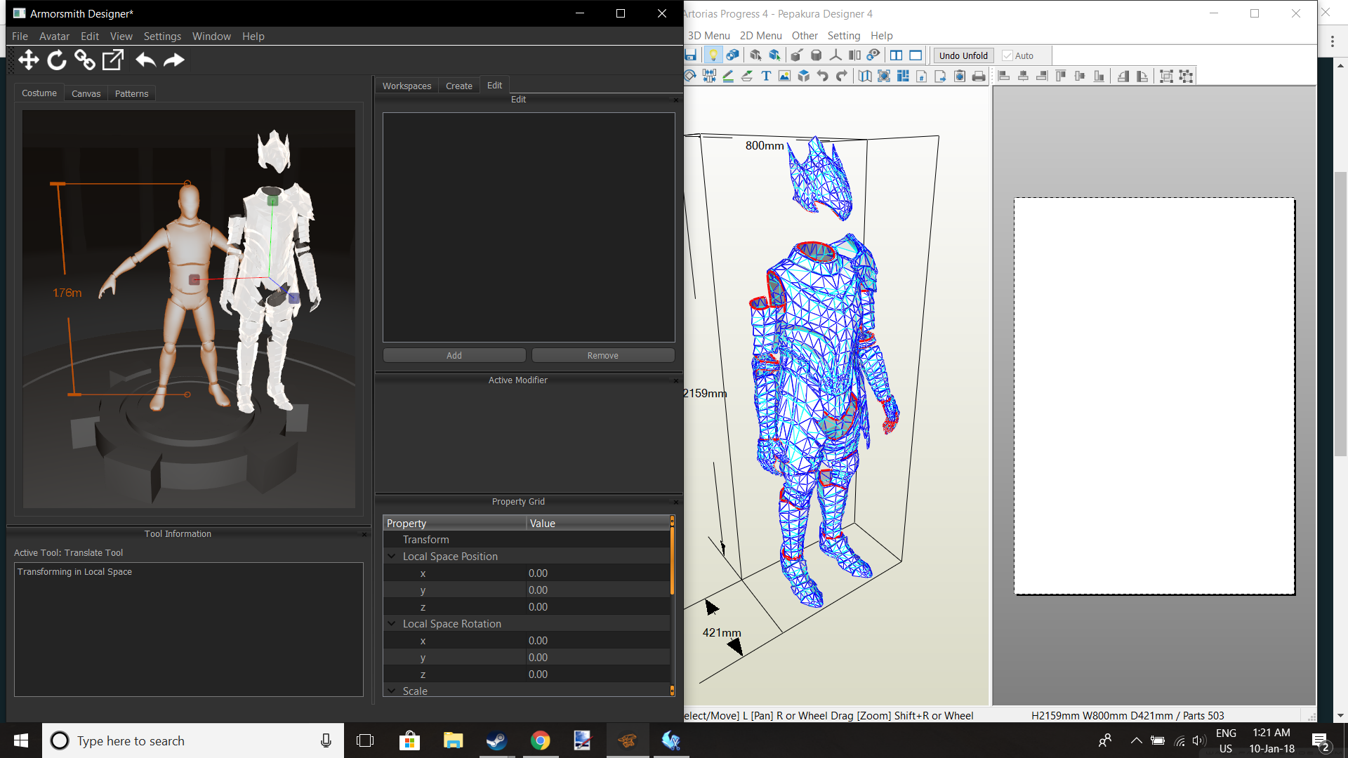Close the Edit panel with its x

click(x=676, y=100)
